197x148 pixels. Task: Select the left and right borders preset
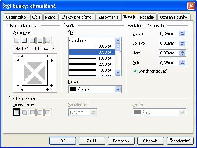click(x=32, y=41)
